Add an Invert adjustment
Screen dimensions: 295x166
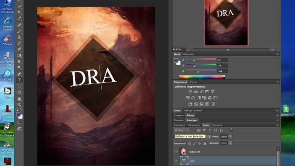tap(190, 104)
